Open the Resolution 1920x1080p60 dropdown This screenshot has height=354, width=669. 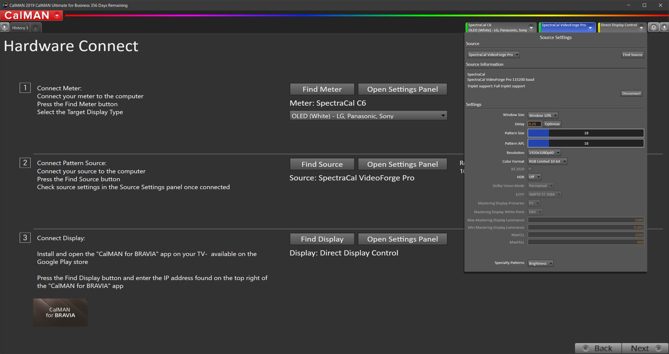544,153
